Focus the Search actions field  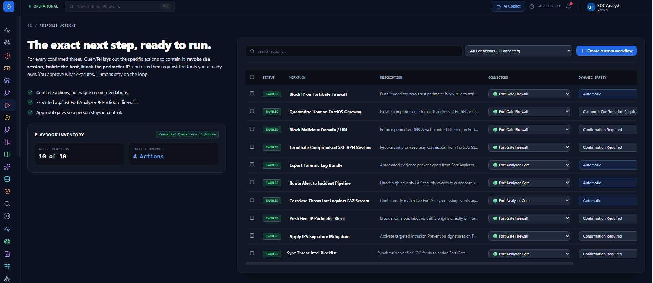pyautogui.click(x=354, y=51)
